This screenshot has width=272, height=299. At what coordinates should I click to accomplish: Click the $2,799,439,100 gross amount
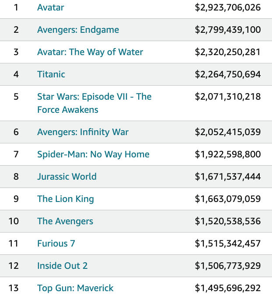227,30
